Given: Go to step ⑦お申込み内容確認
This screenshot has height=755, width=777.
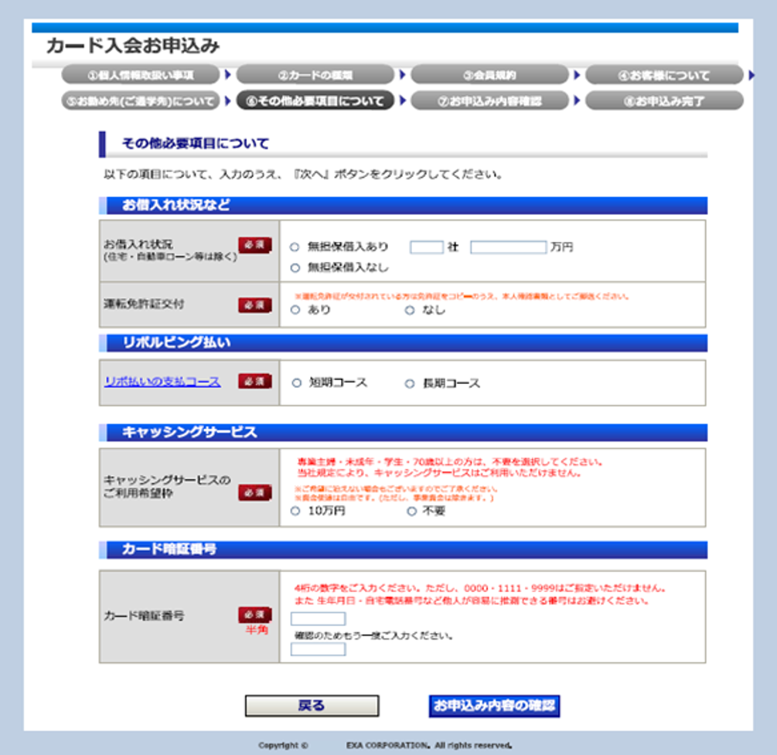Looking at the screenshot, I should pos(489,100).
